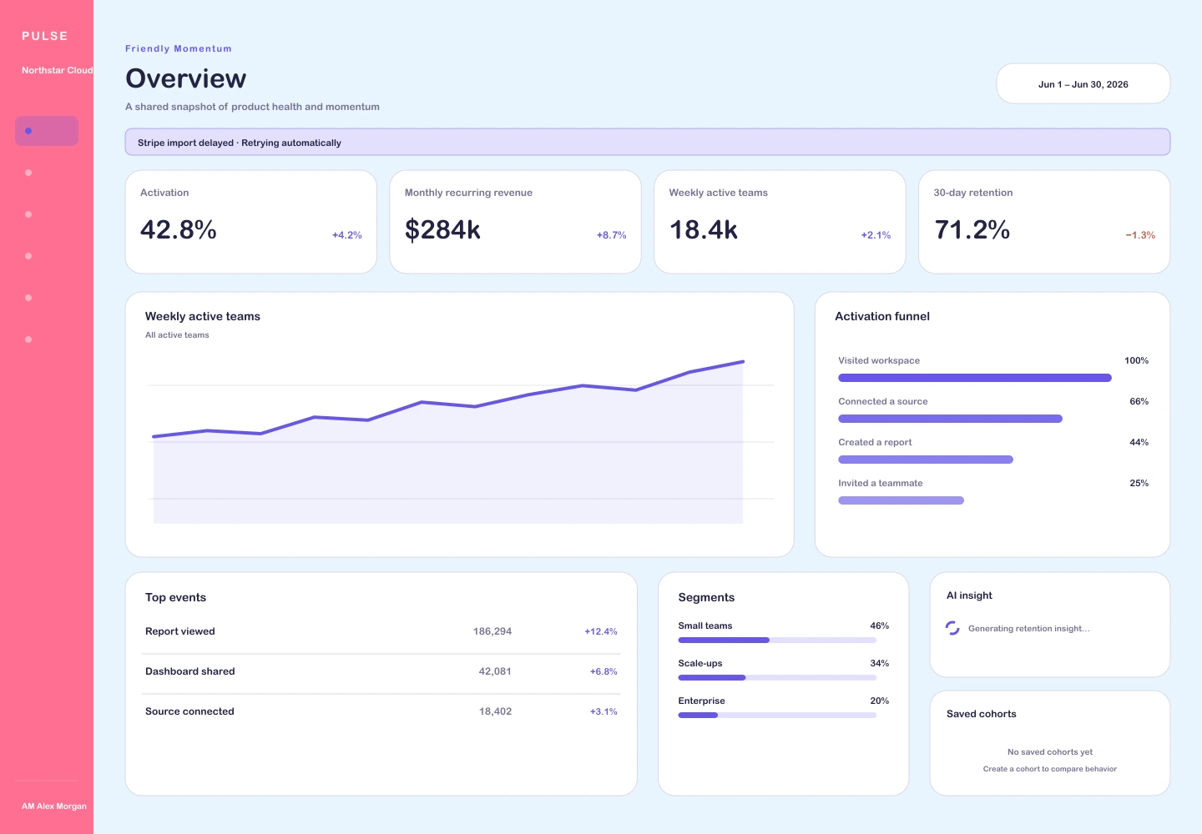Open the Activation 42.8% metric card
1202x834 pixels.
(x=250, y=222)
